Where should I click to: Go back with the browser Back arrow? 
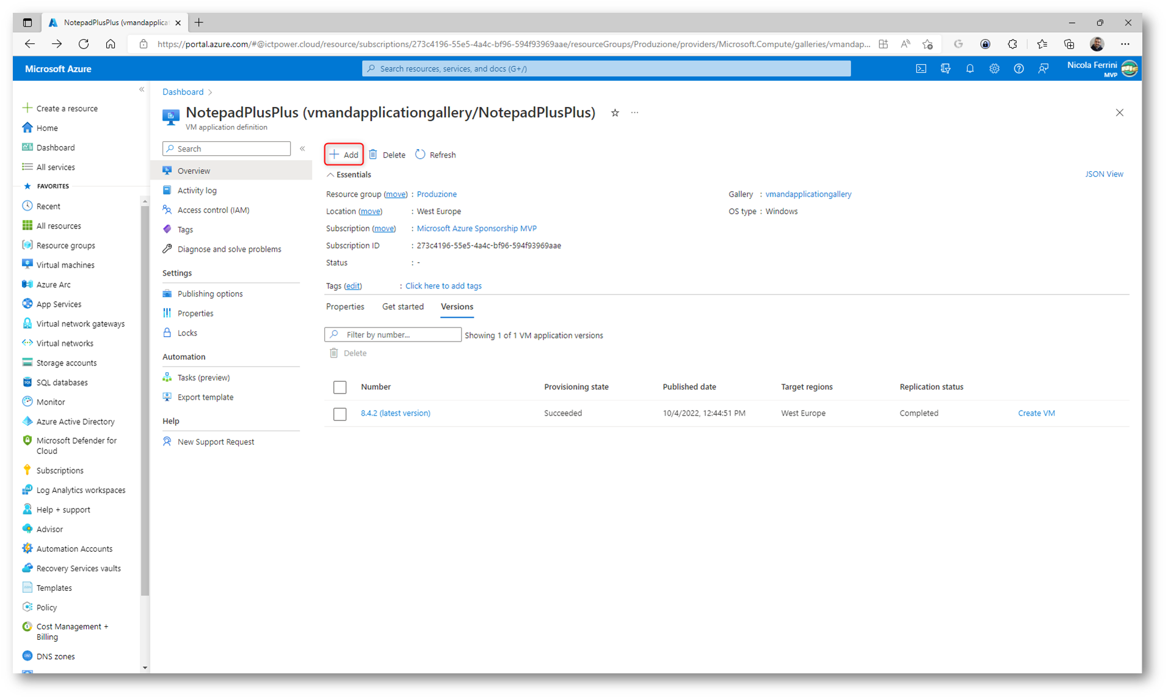coord(30,44)
